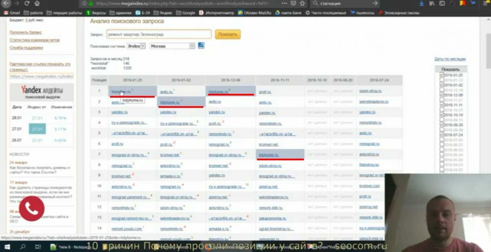Click the export icon next to region dropdown
The image size is (491, 252).
coord(201,46)
